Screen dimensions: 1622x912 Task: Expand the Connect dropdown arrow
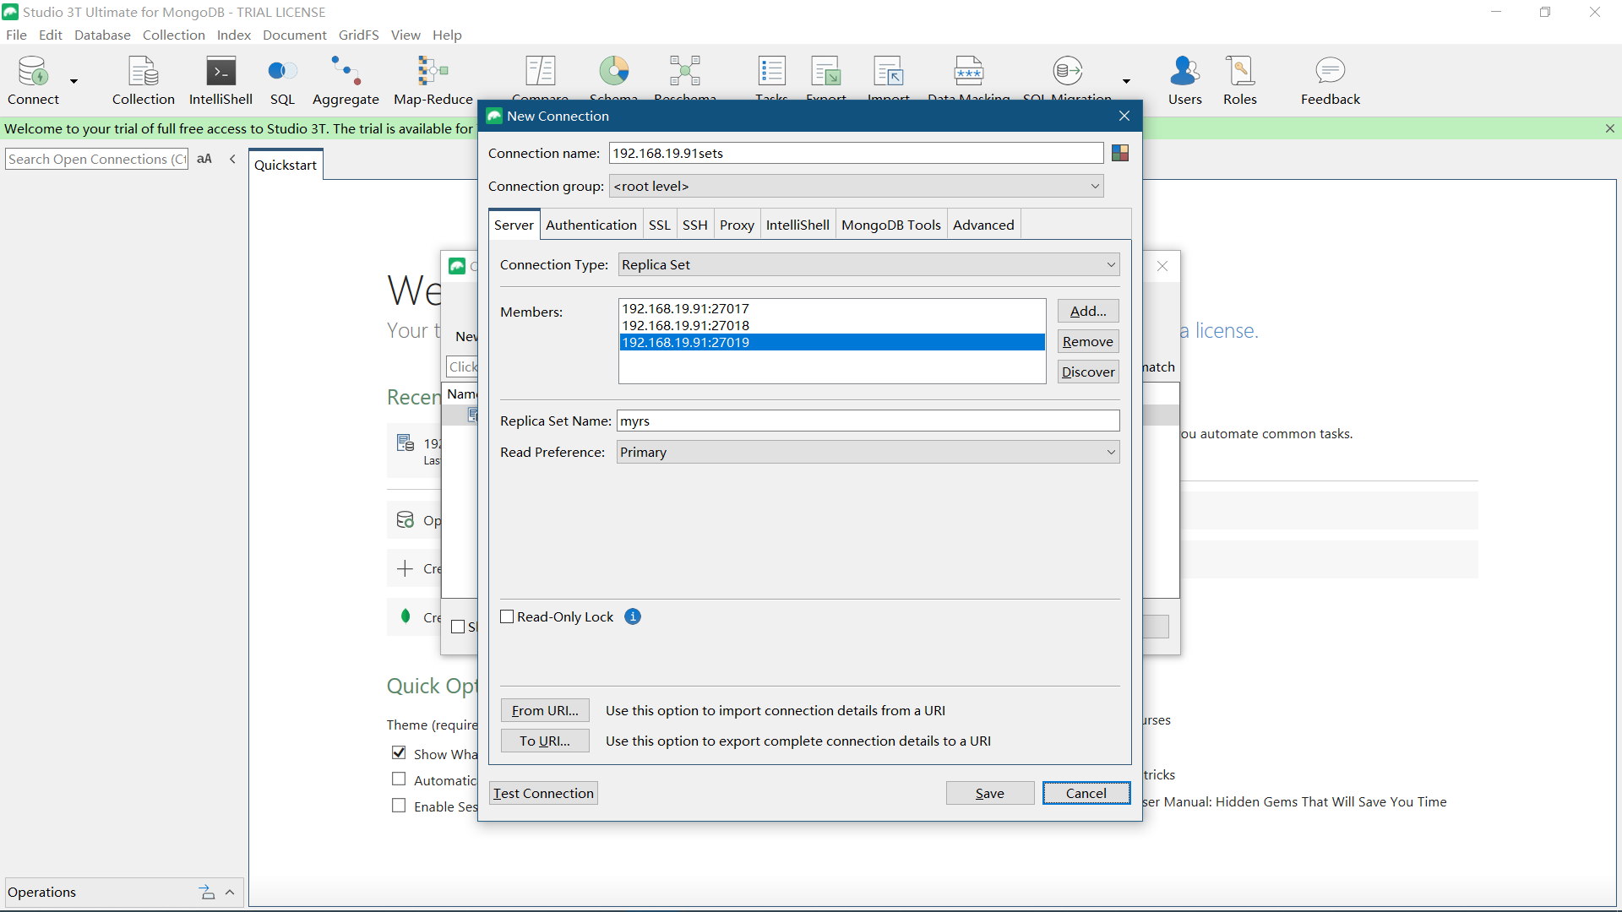click(x=73, y=81)
